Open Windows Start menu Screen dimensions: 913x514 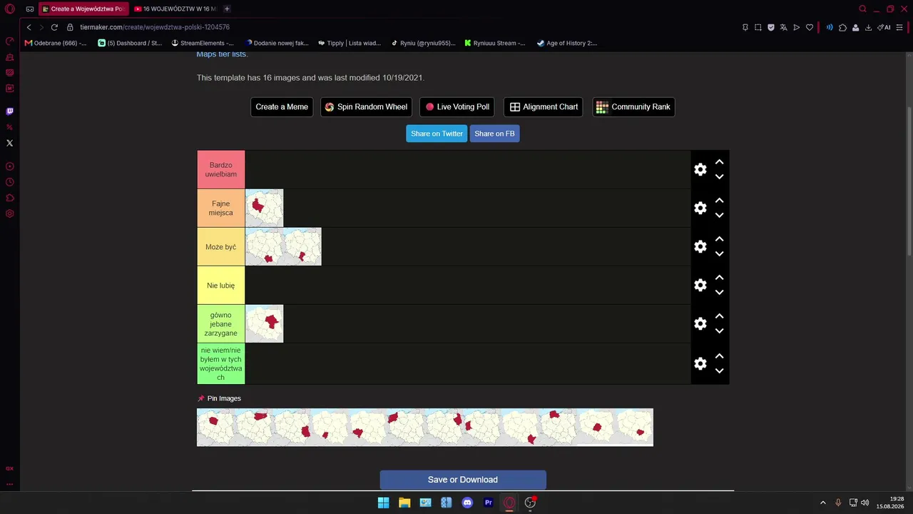coord(383,503)
